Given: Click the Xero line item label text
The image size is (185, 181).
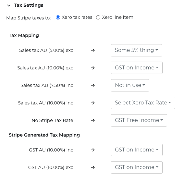Looking at the screenshot, I should pyautogui.click(x=117, y=17).
